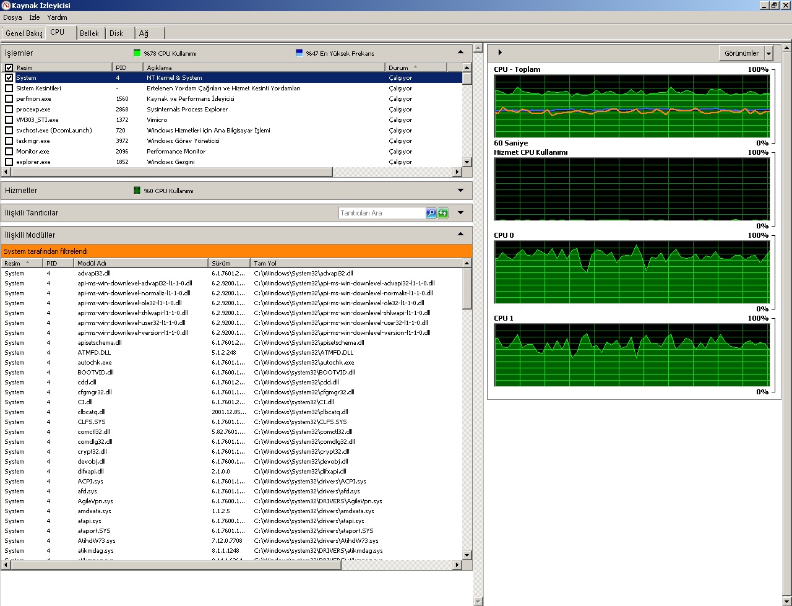Sort modules by Tam Yol column
Image resolution: width=792 pixels, height=606 pixels.
[356, 263]
